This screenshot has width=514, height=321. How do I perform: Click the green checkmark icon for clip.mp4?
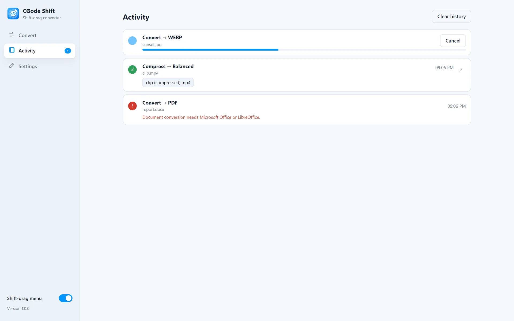pos(132,70)
